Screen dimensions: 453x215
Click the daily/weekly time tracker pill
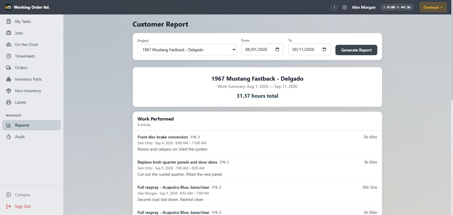(397, 8)
